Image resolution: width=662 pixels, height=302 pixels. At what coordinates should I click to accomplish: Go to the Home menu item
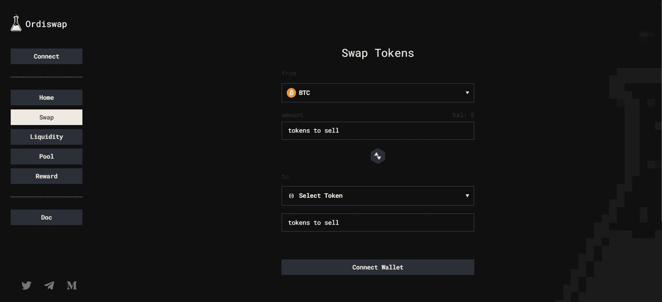point(46,98)
